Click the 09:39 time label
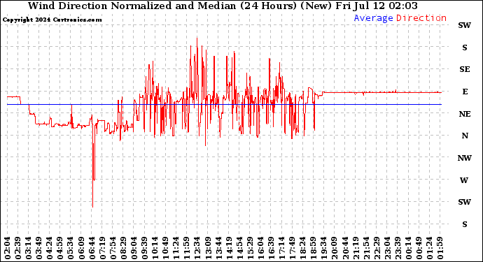483x262 pixels. tap(144, 248)
